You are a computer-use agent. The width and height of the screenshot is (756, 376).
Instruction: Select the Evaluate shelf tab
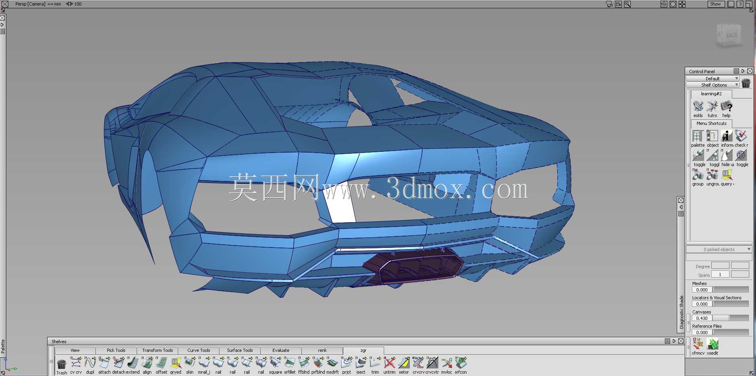point(281,350)
